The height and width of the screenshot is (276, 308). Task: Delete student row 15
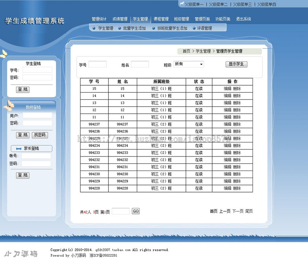pos(237,89)
